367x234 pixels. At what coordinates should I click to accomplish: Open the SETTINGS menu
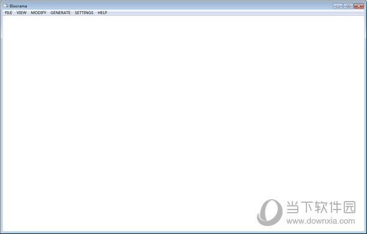coord(84,13)
